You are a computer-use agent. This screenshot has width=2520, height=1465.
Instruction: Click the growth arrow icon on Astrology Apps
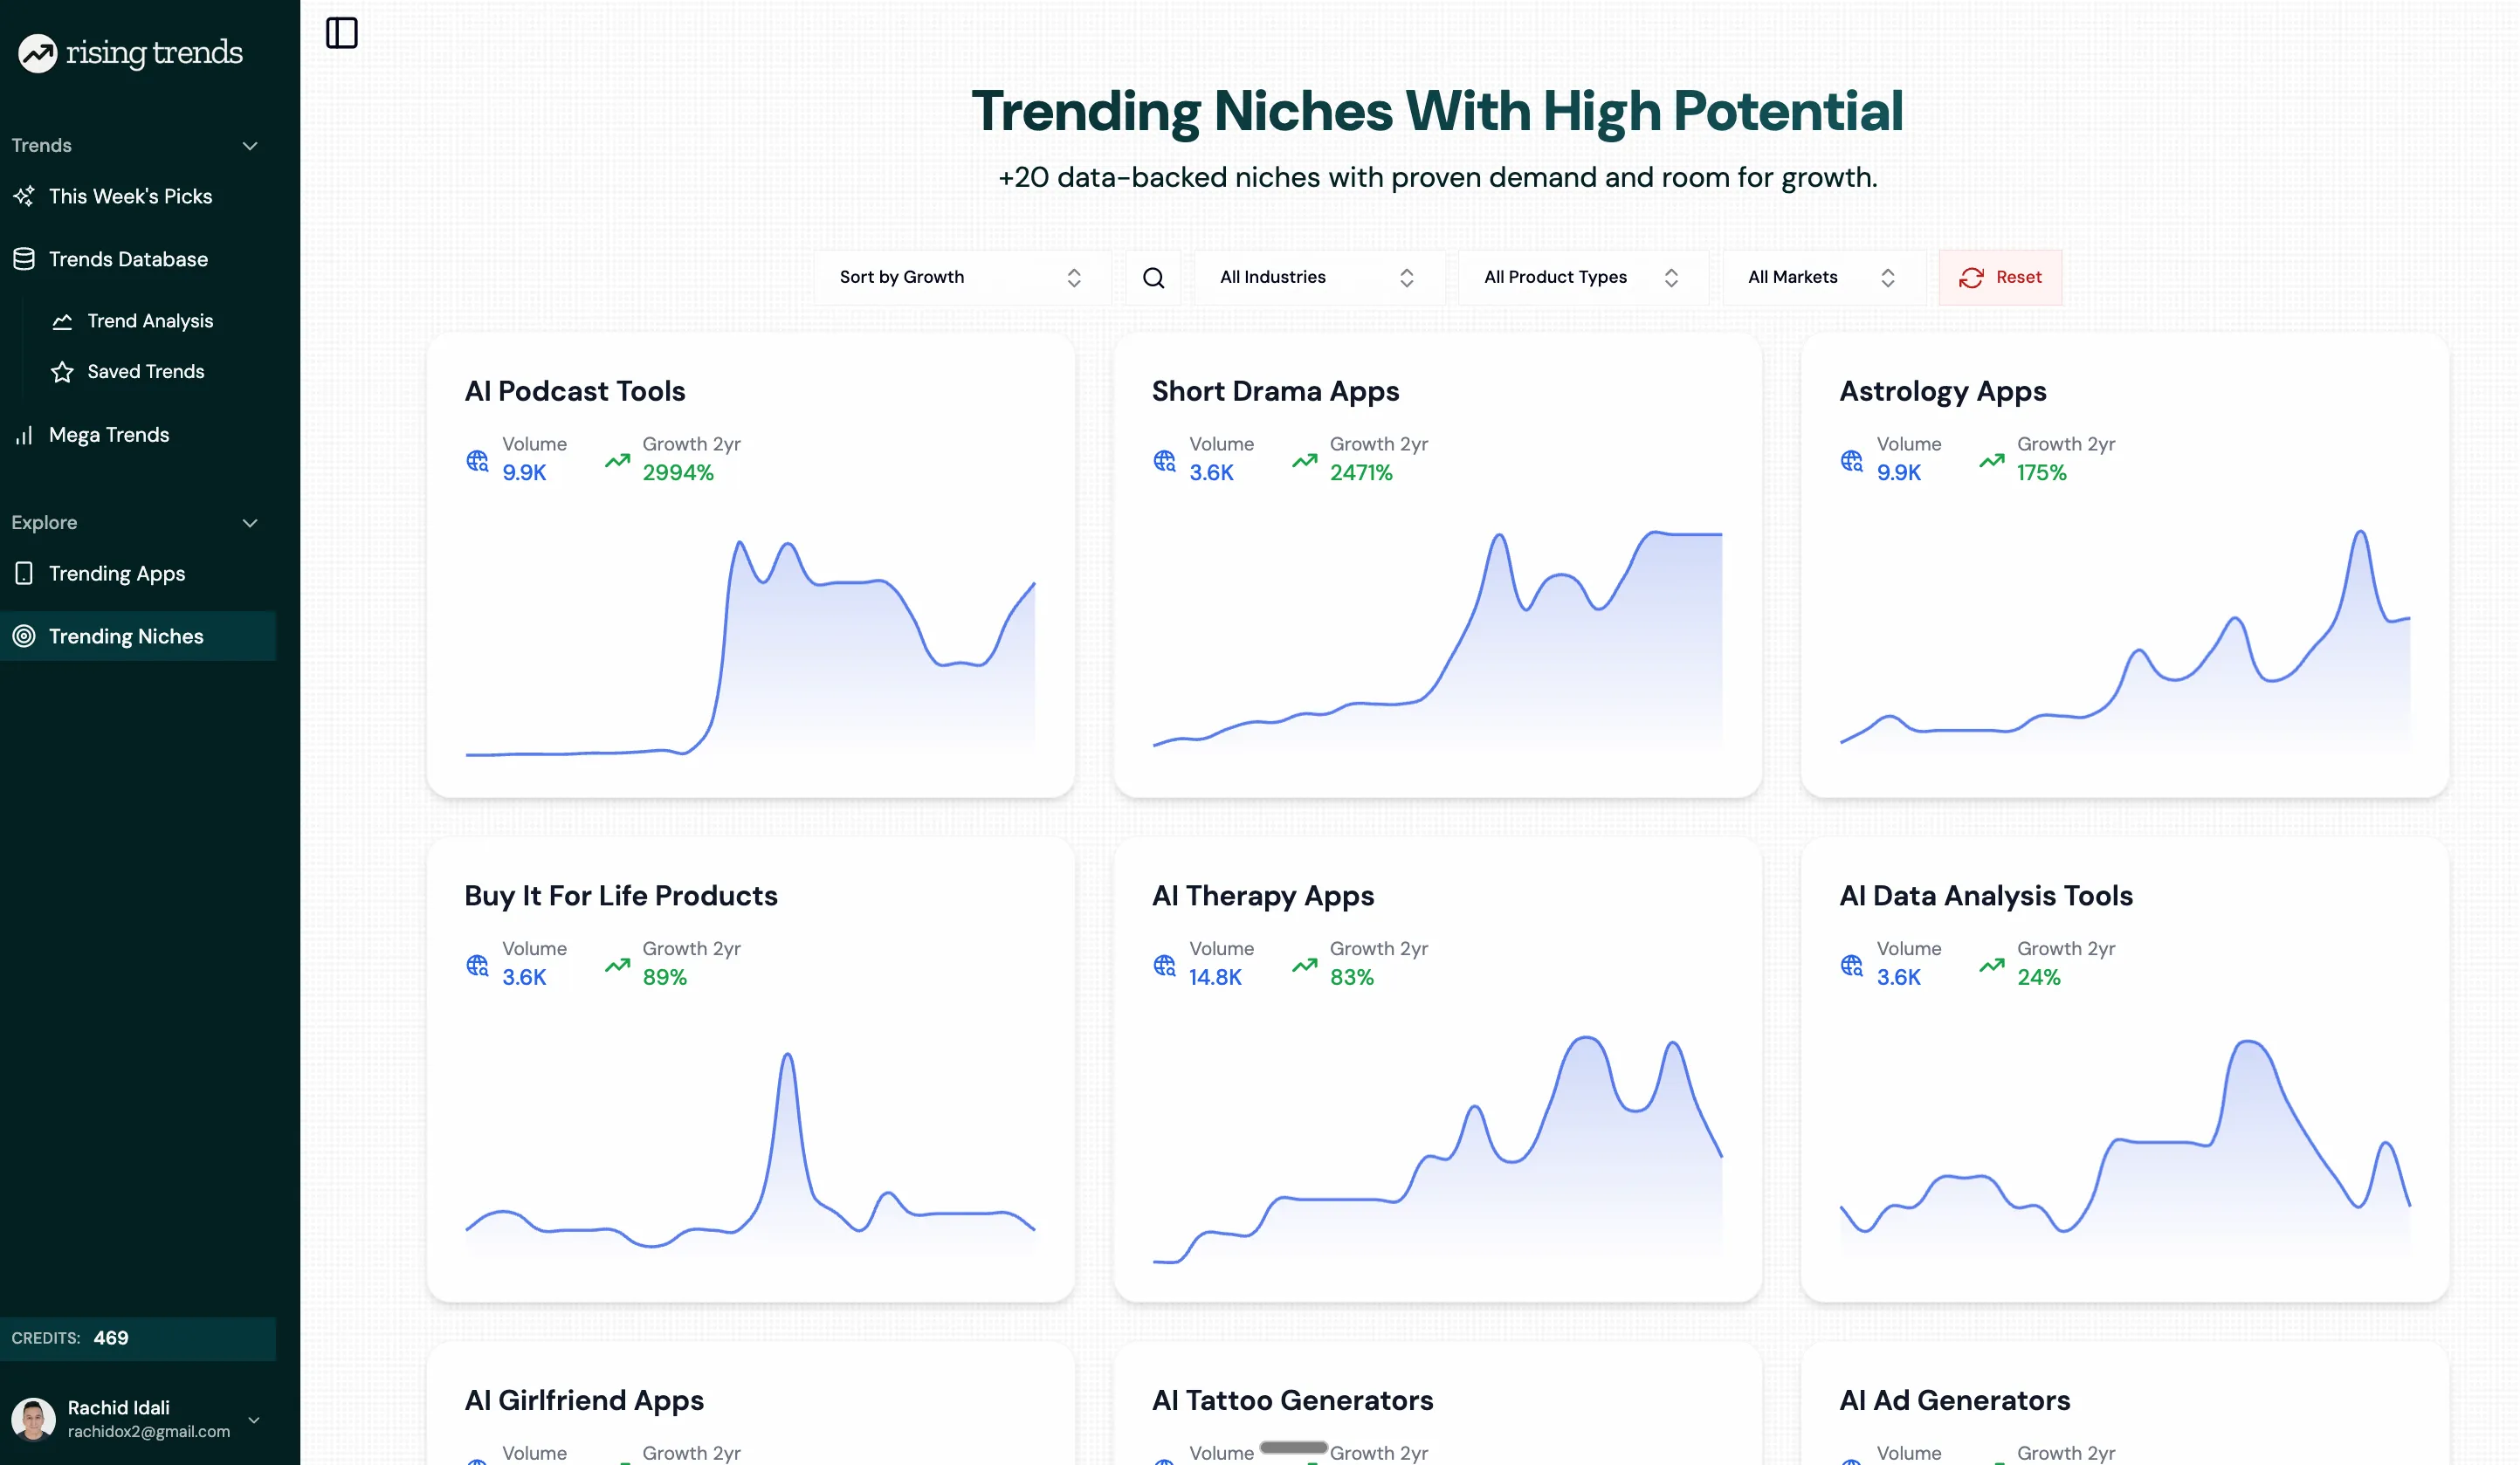[1992, 461]
